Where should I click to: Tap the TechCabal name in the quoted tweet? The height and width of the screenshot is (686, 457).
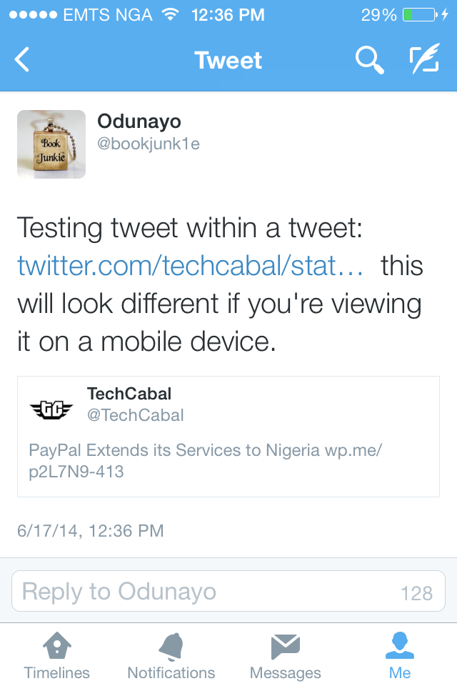[129, 394]
